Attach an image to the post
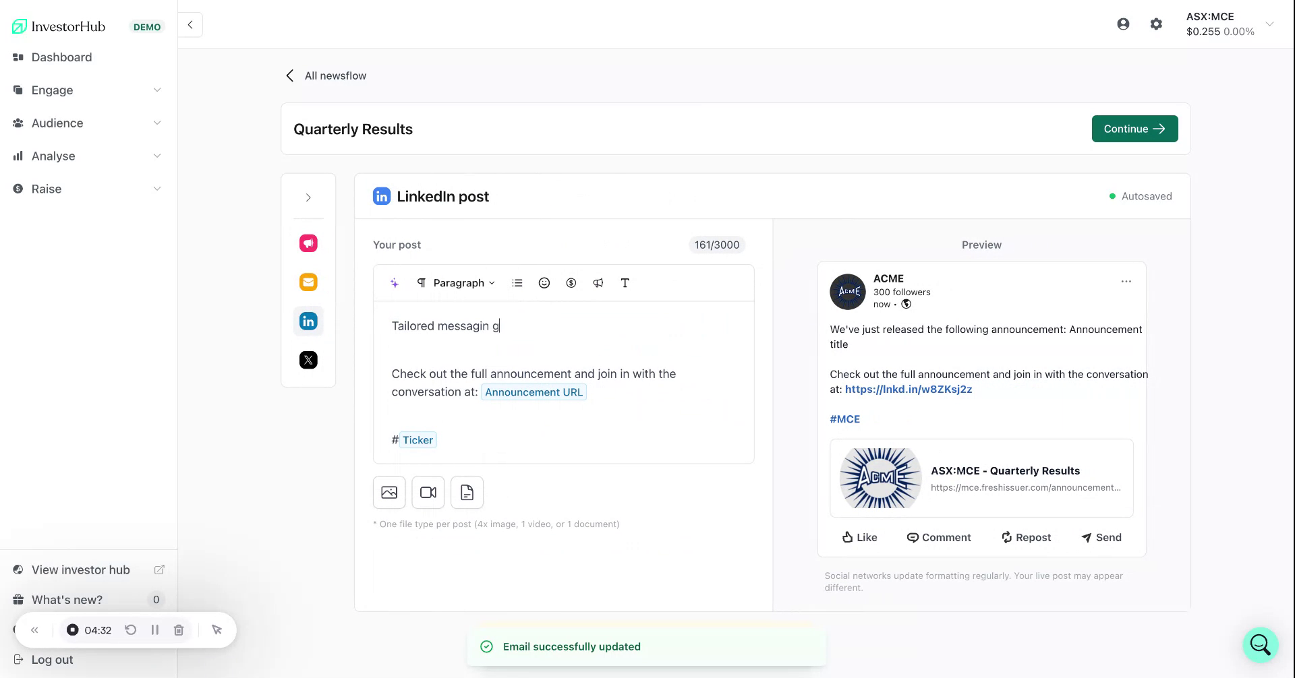The height and width of the screenshot is (678, 1295). 388,493
